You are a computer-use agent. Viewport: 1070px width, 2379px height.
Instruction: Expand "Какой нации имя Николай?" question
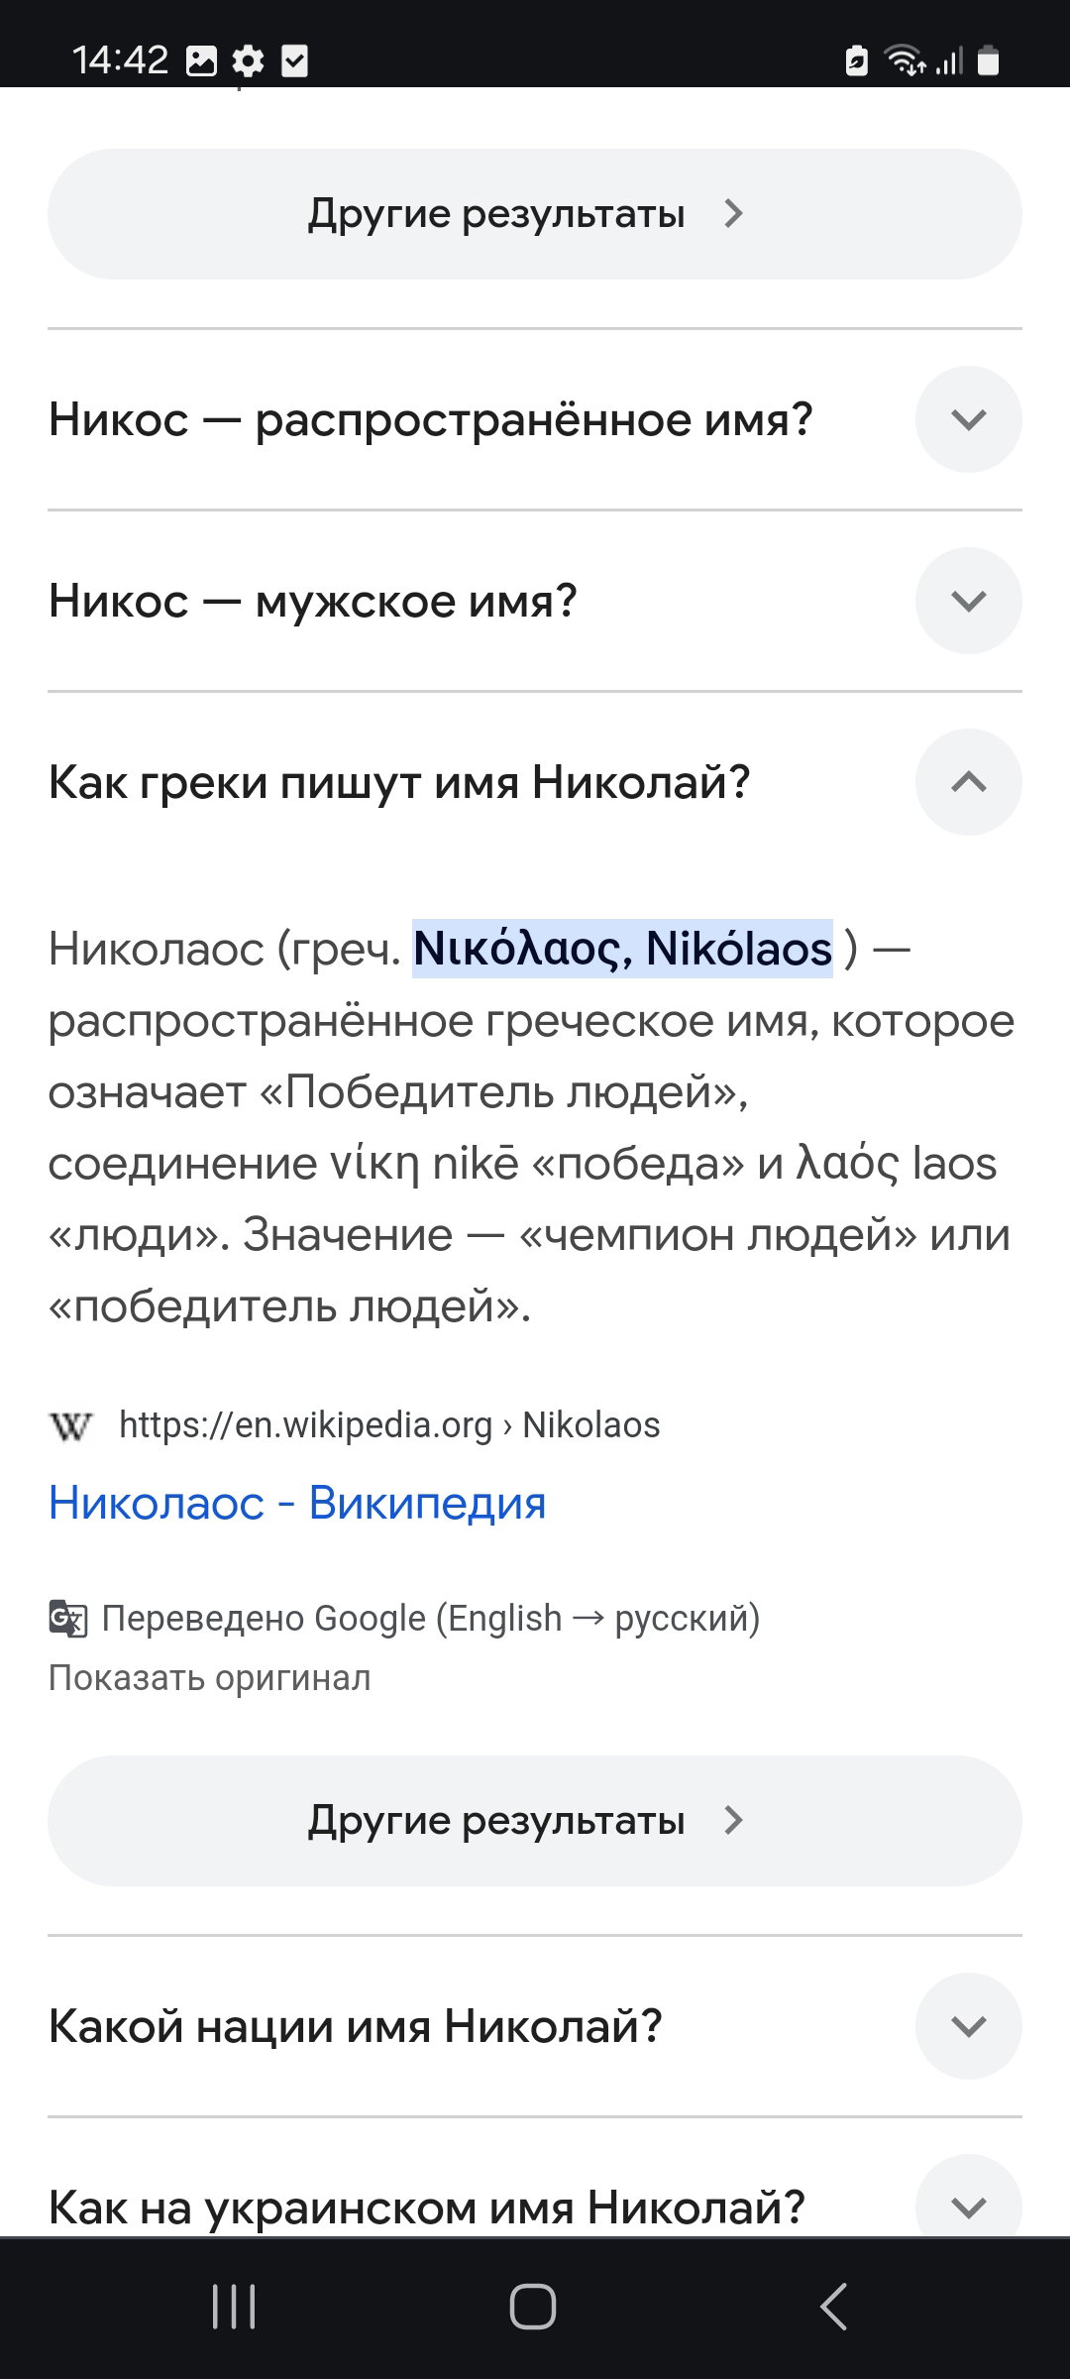535,2026
